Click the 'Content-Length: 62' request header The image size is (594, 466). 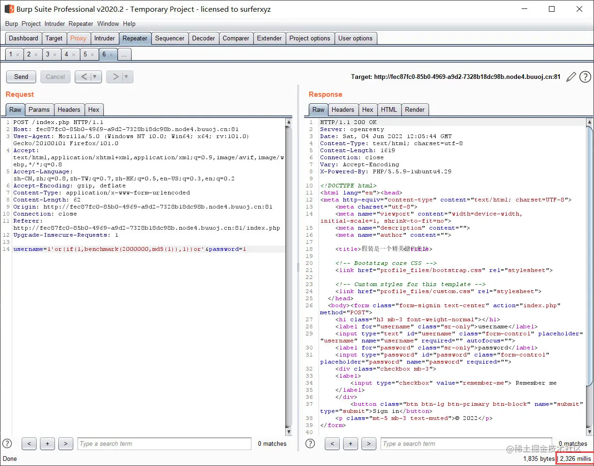click(47, 200)
